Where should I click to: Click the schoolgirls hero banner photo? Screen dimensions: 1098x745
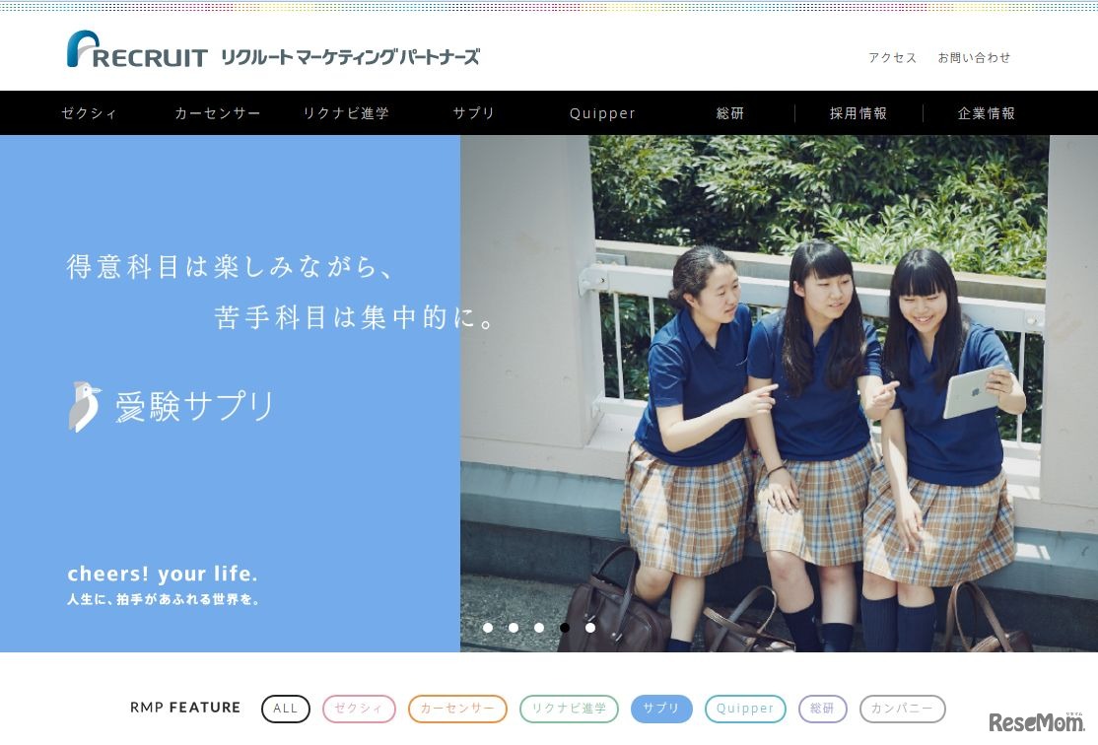779,394
